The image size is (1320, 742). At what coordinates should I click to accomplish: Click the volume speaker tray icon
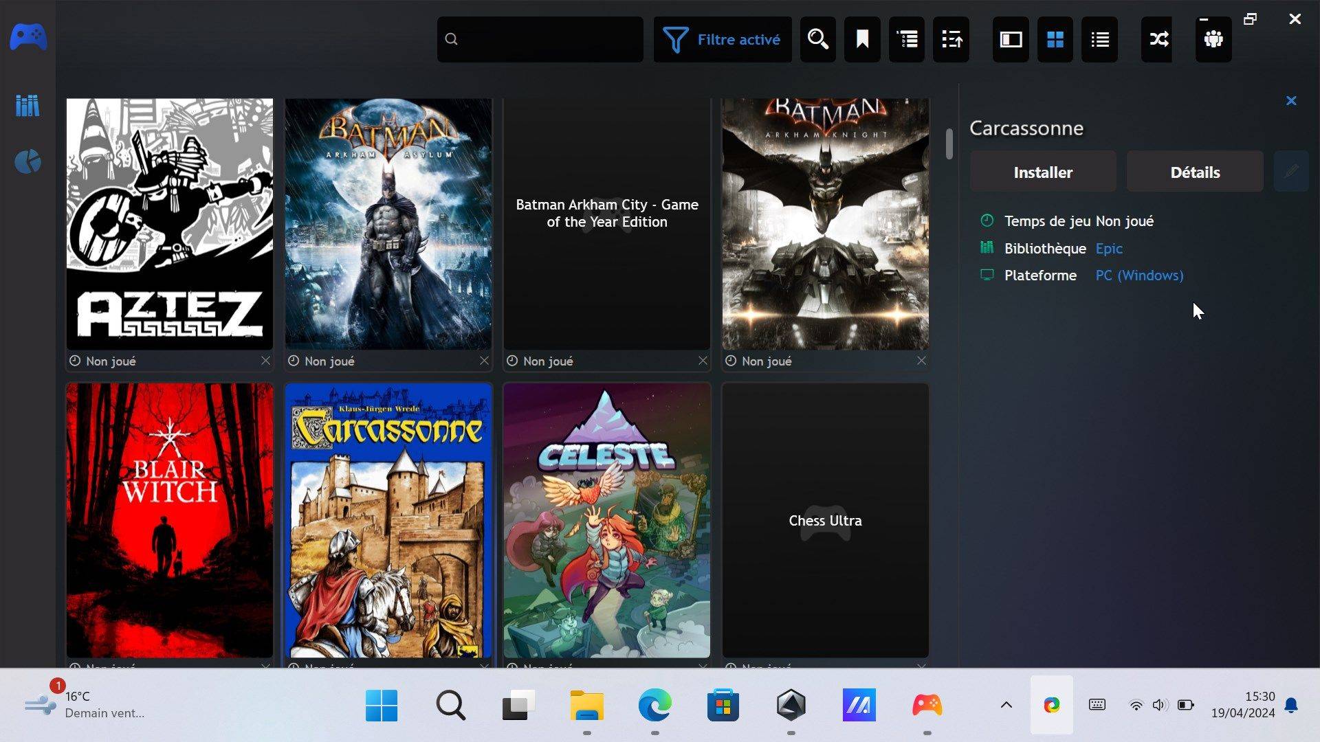1160,705
